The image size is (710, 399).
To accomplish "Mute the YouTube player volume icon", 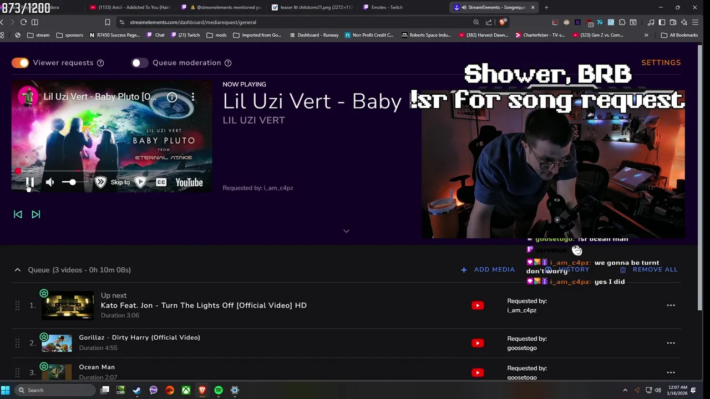I will (x=50, y=182).
